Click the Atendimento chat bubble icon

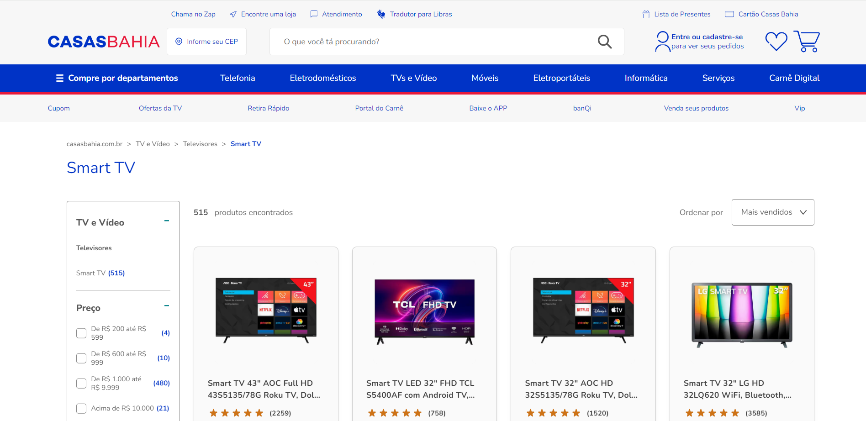click(314, 14)
